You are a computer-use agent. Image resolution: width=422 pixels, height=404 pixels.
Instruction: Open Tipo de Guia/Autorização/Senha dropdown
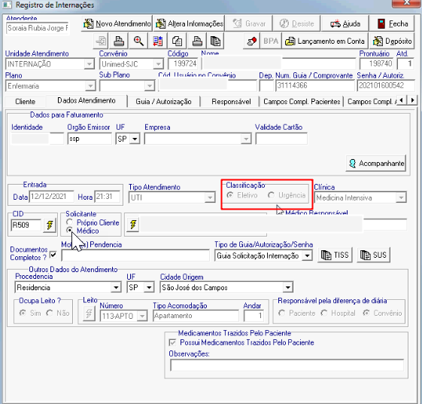point(307,256)
